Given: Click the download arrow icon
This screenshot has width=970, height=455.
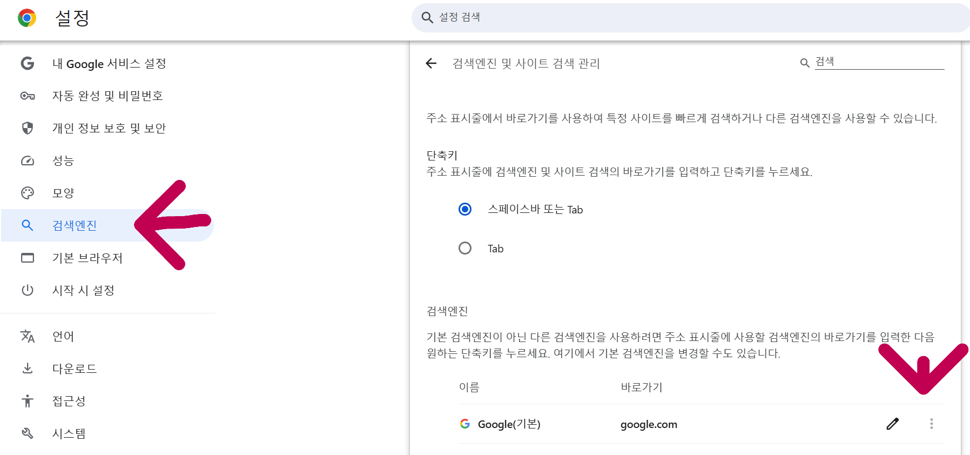Looking at the screenshot, I should click(x=28, y=369).
